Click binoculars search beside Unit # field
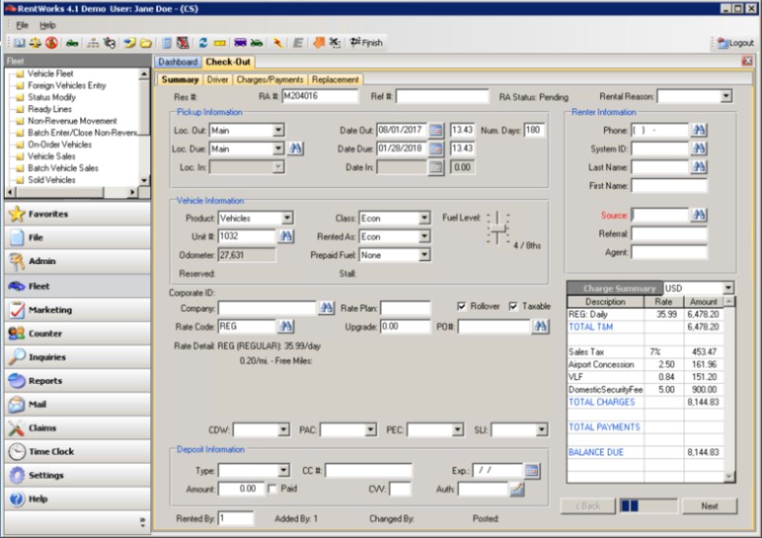The width and height of the screenshot is (762, 538). 286,236
